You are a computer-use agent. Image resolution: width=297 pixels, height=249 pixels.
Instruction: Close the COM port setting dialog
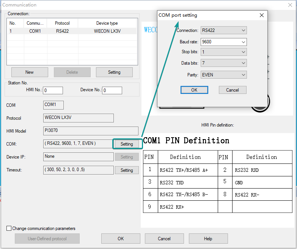pyautogui.click(x=261, y=15)
